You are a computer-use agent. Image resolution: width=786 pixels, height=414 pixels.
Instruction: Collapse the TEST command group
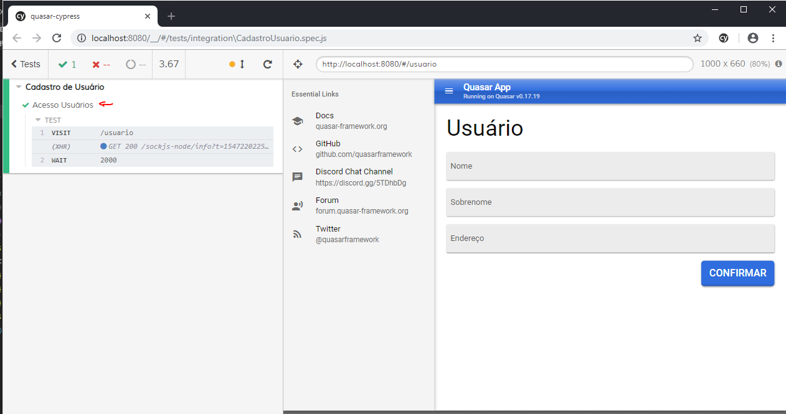click(x=38, y=120)
